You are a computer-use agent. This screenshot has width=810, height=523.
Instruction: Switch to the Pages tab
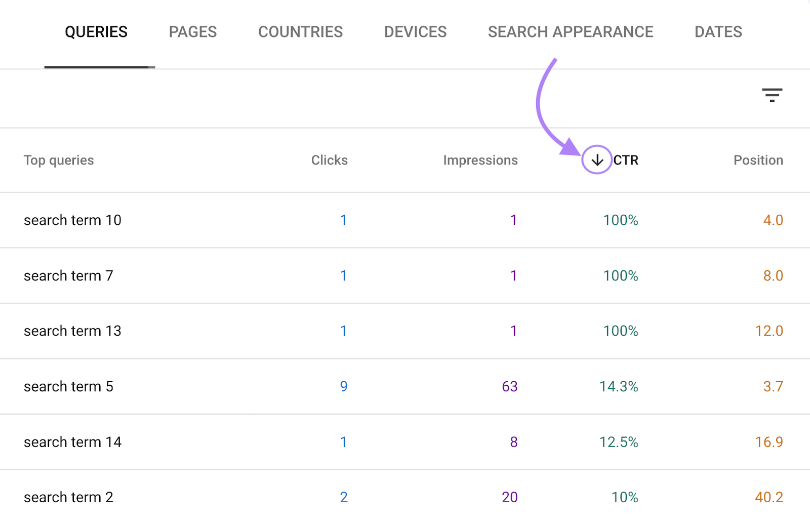pos(192,32)
